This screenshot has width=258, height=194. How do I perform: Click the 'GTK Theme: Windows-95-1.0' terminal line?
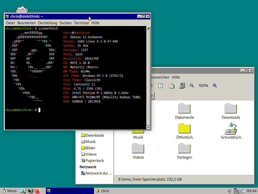point(93,76)
